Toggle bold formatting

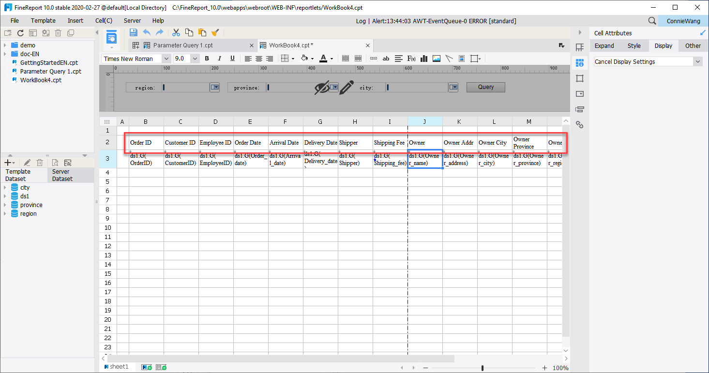[207, 59]
